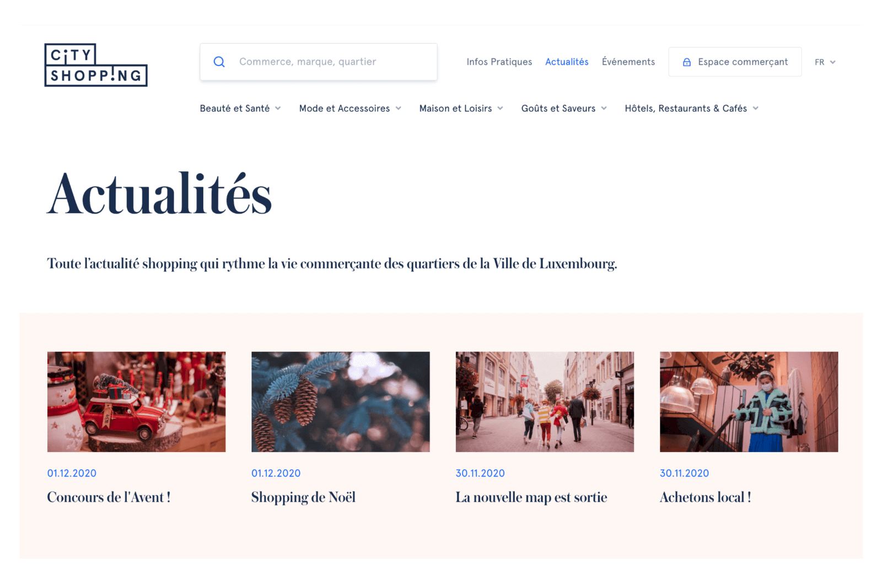This screenshot has width=882, height=583.
Task: Open Infos Pratiques page
Action: (x=499, y=62)
